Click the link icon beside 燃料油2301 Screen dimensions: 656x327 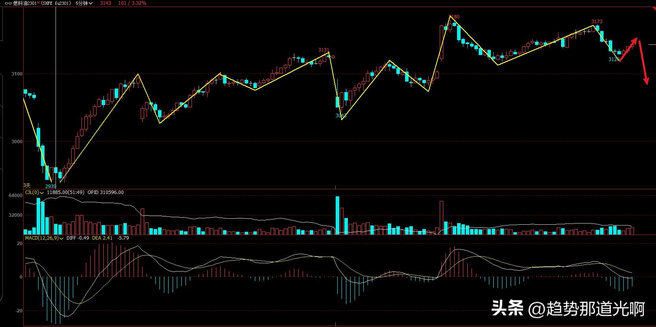[8, 3]
